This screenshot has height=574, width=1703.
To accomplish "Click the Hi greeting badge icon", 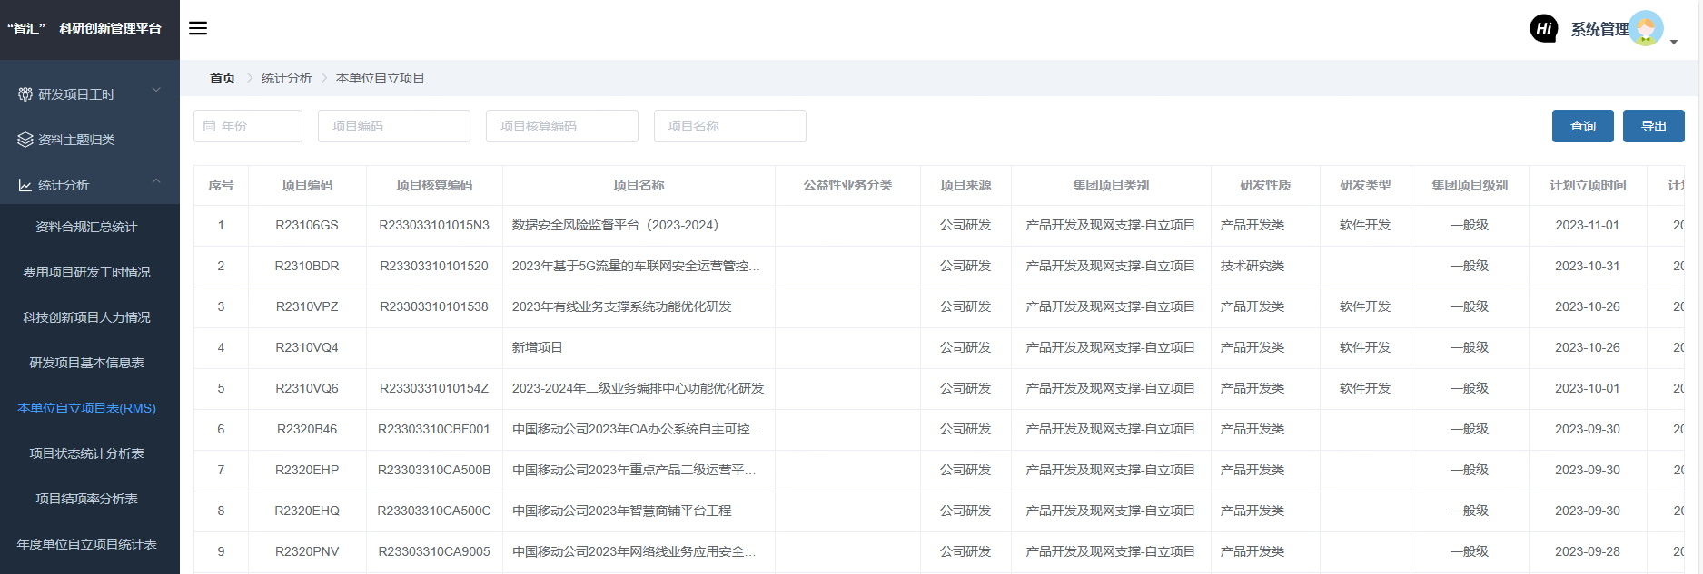I will point(1543,29).
